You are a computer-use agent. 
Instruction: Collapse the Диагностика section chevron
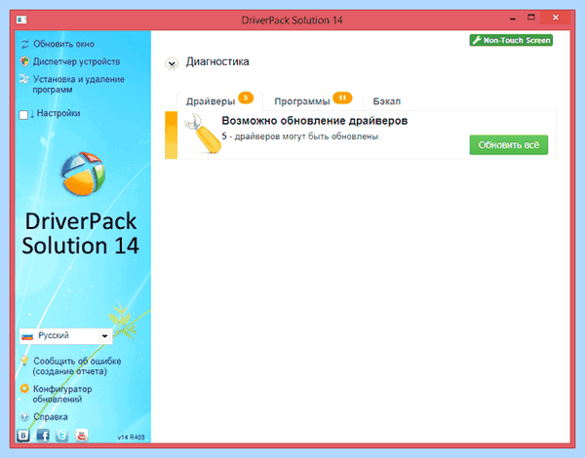[x=172, y=63]
